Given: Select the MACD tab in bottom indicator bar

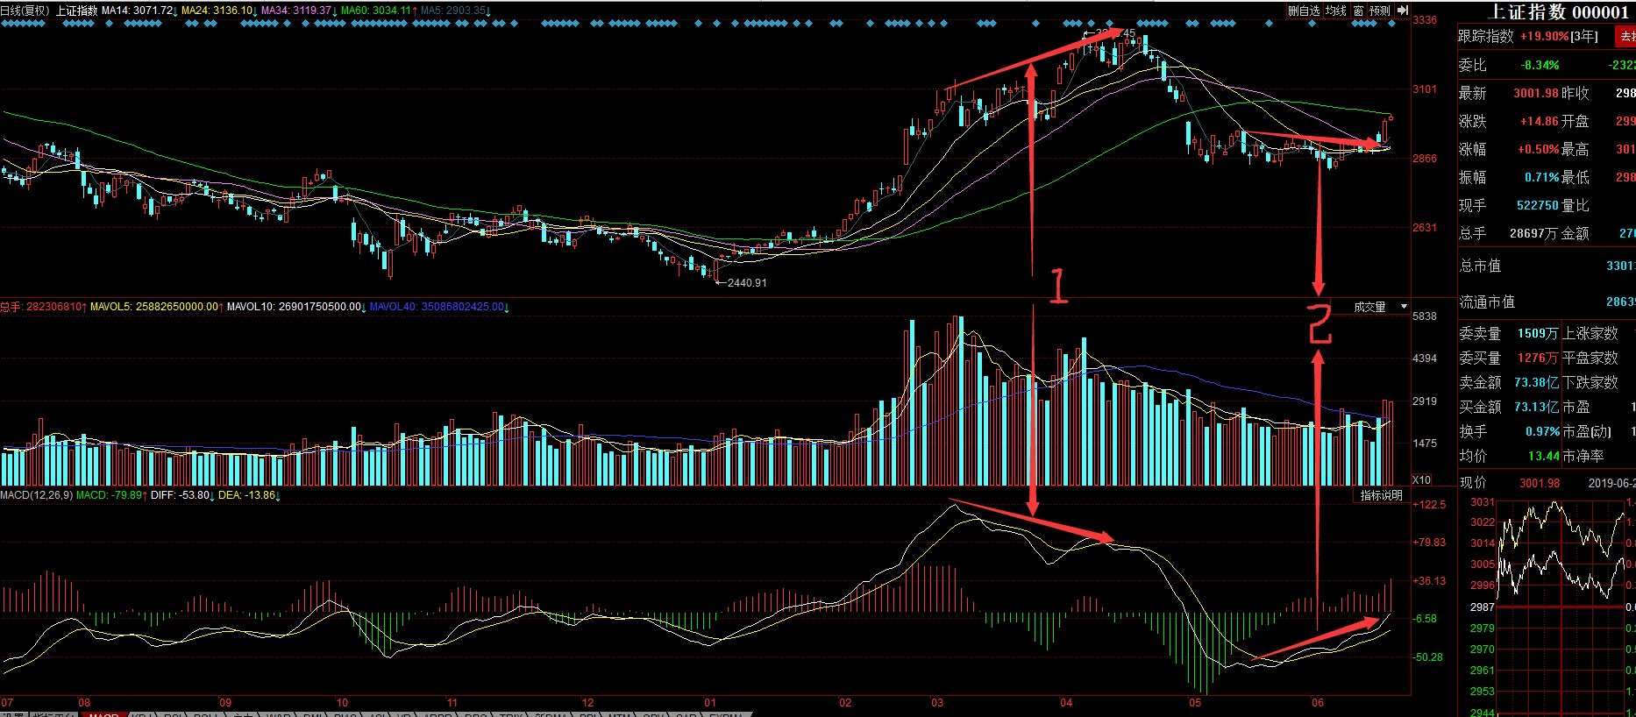Looking at the screenshot, I should tap(103, 714).
